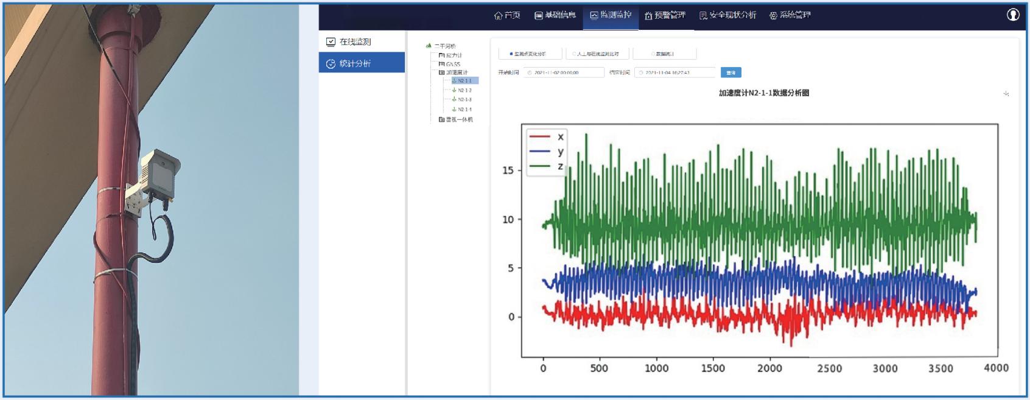The image size is (1030, 400).
Task: Open the 基础信息 menu
Action: tap(555, 15)
